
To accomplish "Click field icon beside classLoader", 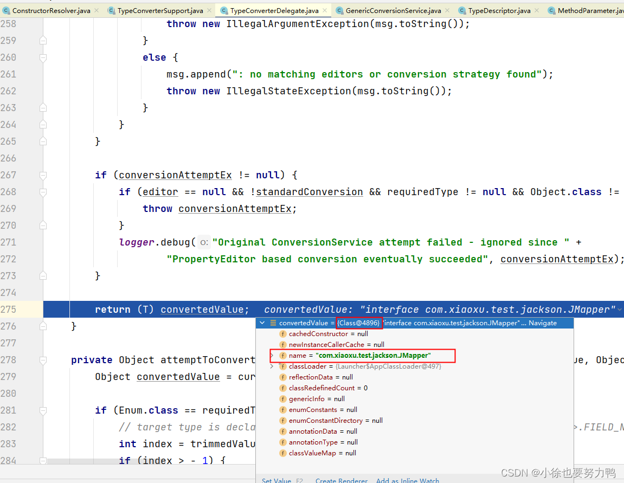I will [282, 366].
